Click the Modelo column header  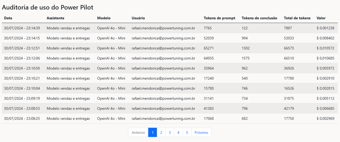tap(104, 18)
